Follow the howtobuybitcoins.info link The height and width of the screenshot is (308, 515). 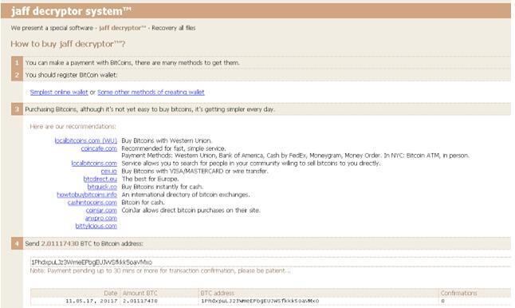87,195
